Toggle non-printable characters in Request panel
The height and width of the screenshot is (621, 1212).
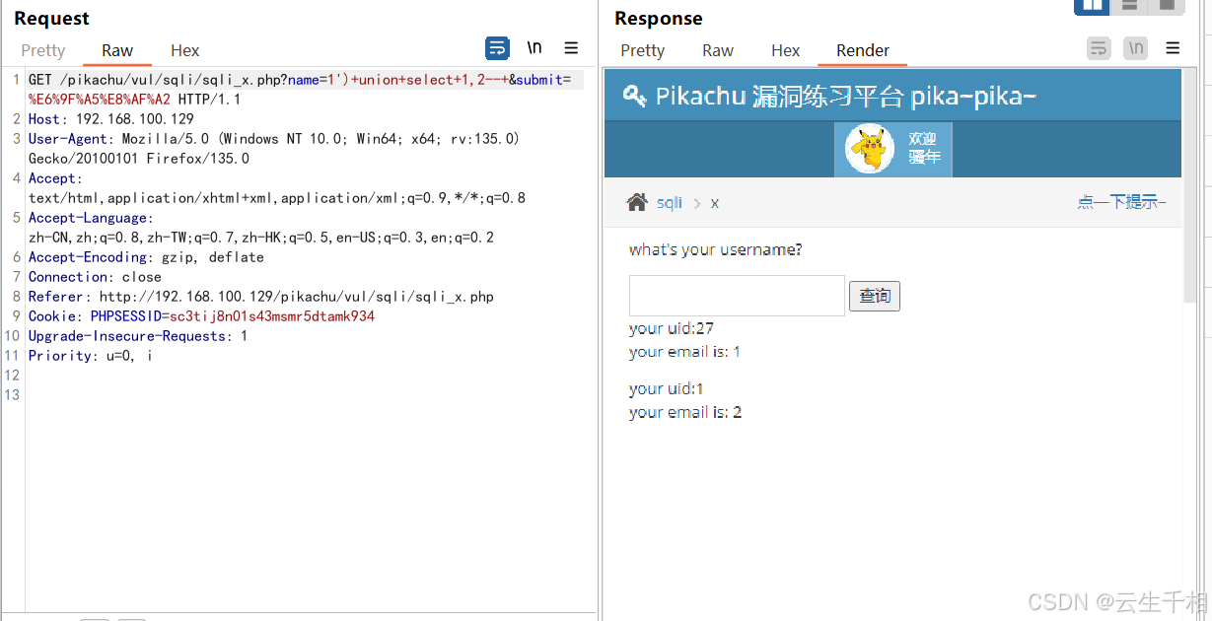(535, 48)
